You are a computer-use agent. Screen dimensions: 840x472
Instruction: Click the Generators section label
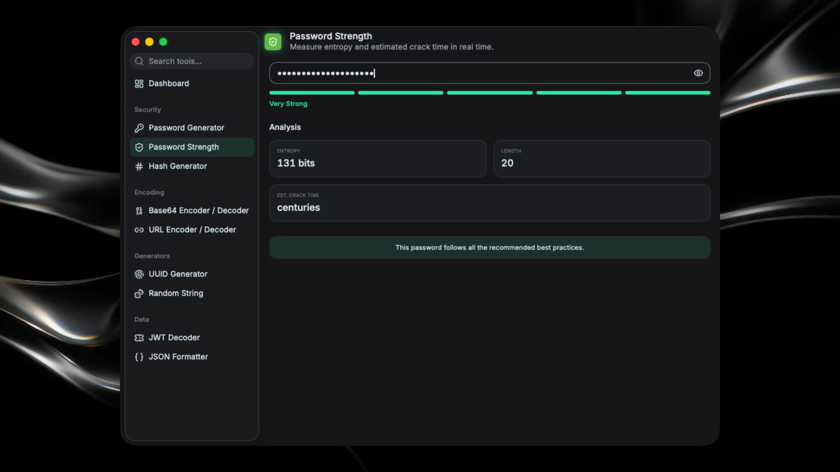click(x=152, y=256)
